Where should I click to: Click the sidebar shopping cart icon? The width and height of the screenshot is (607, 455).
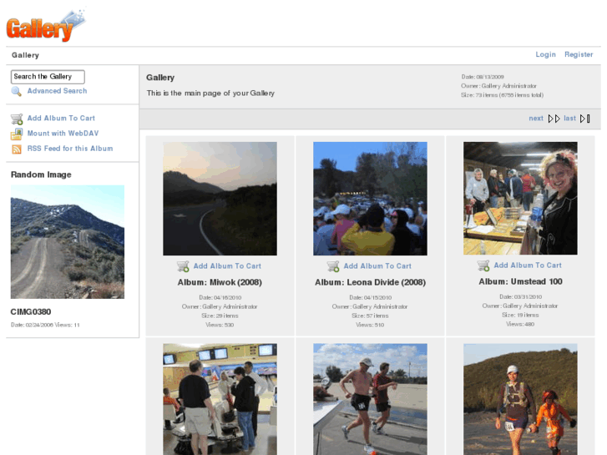click(17, 119)
